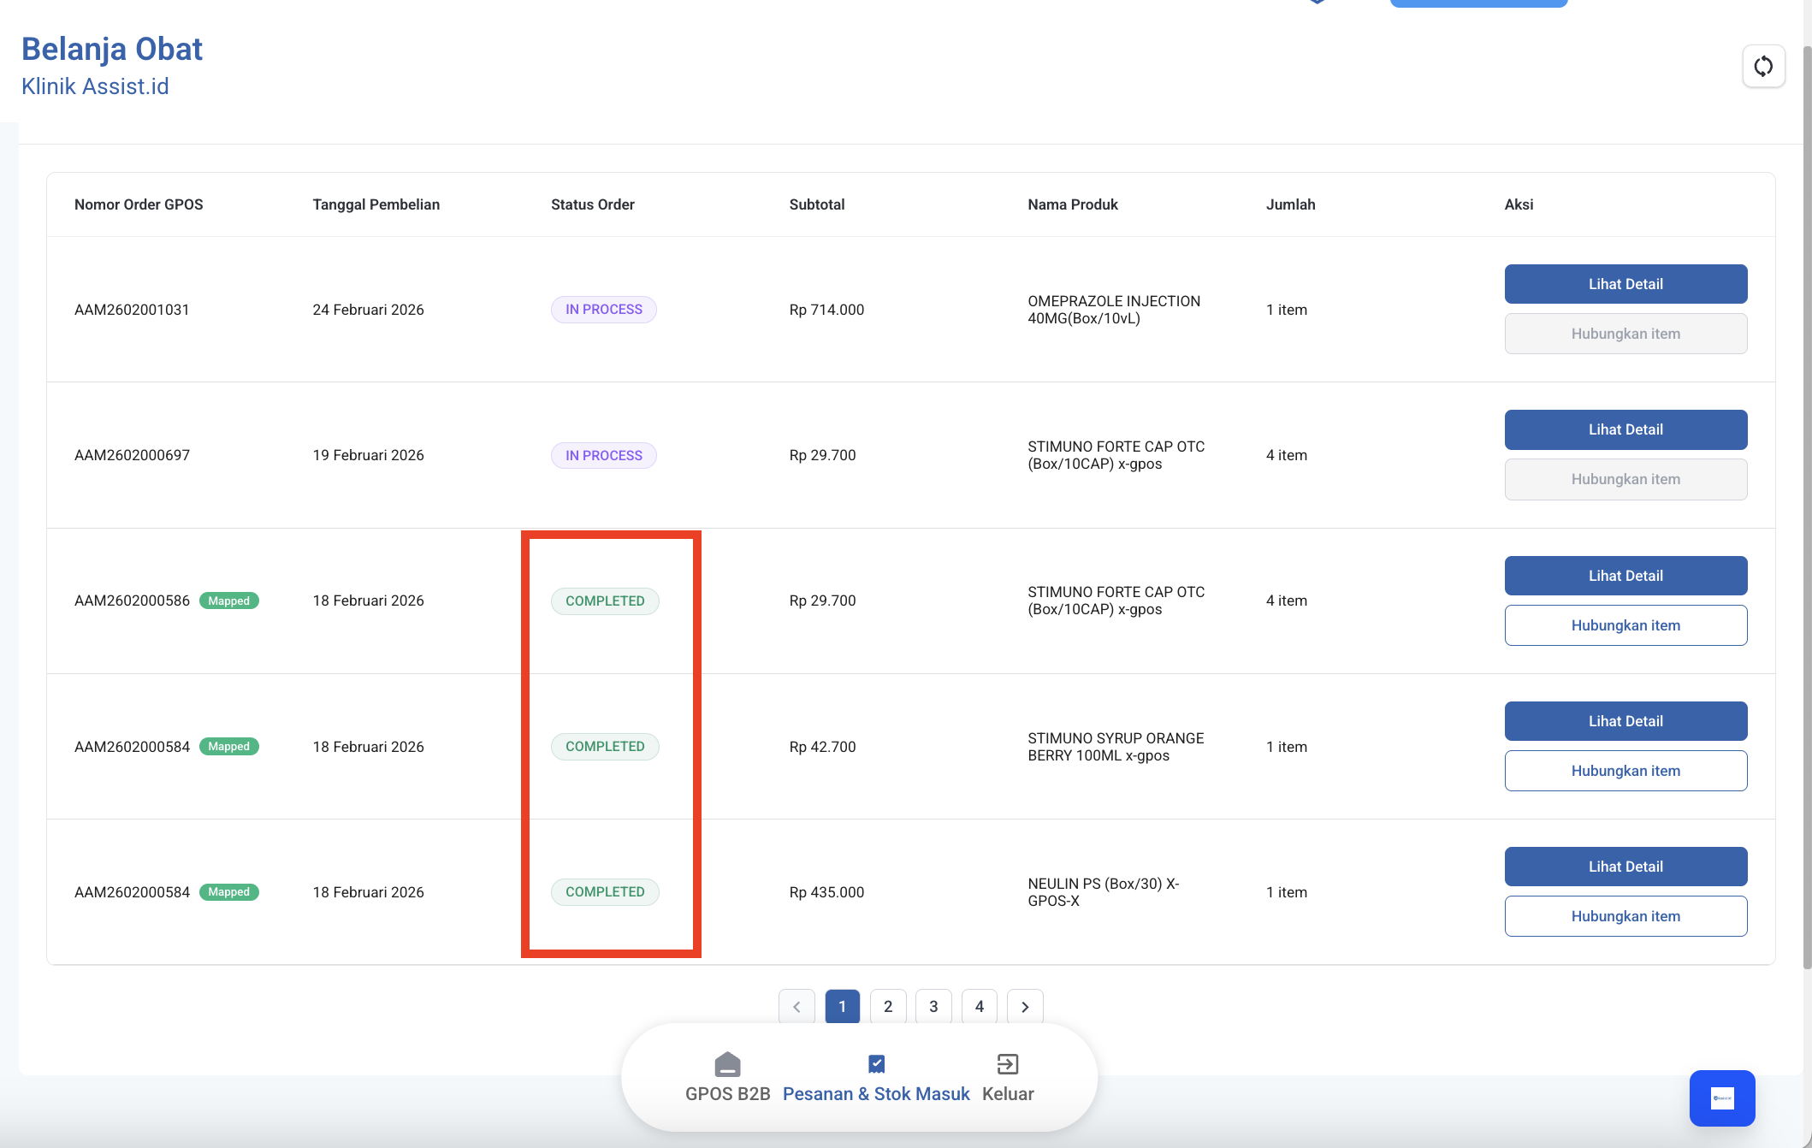Go to previous page arrow
Viewport: 1812px width, 1148px height.
point(796,1007)
